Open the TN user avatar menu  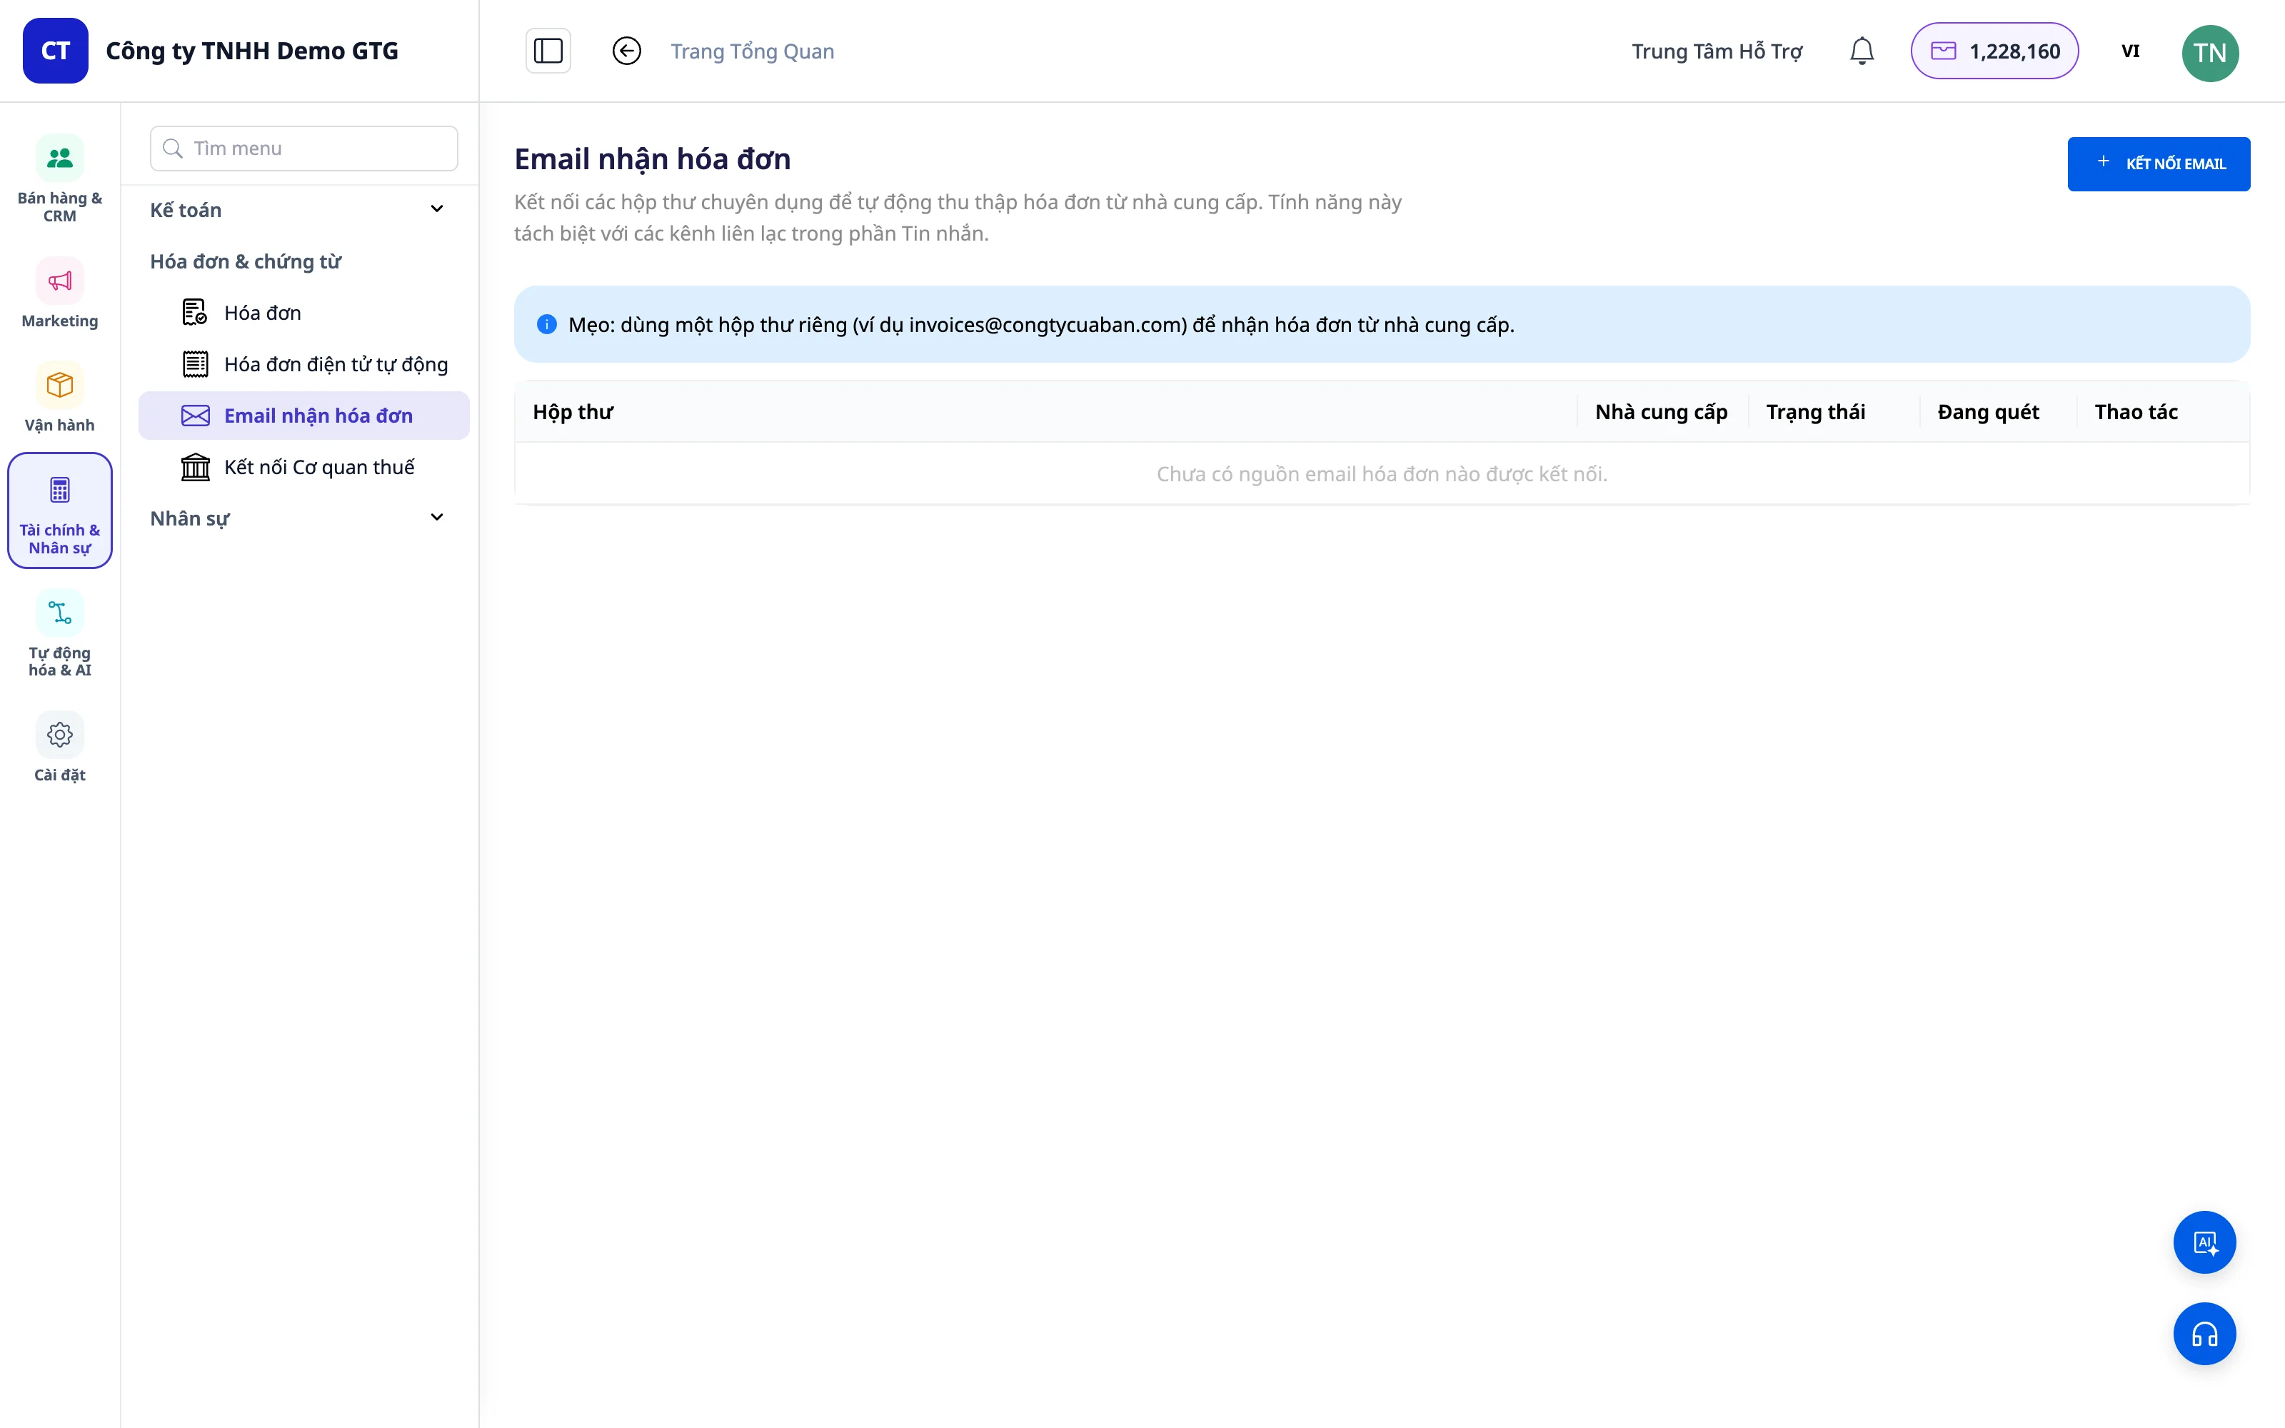coord(2209,52)
